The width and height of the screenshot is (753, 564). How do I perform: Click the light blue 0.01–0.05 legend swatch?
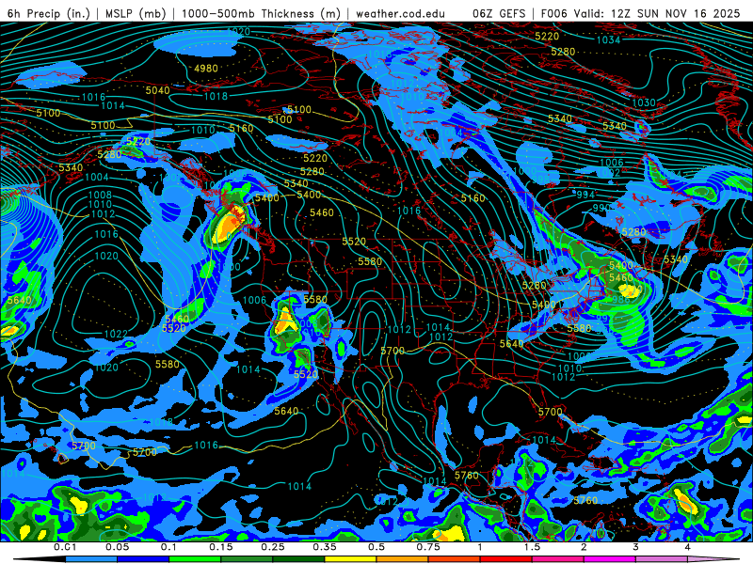click(91, 559)
